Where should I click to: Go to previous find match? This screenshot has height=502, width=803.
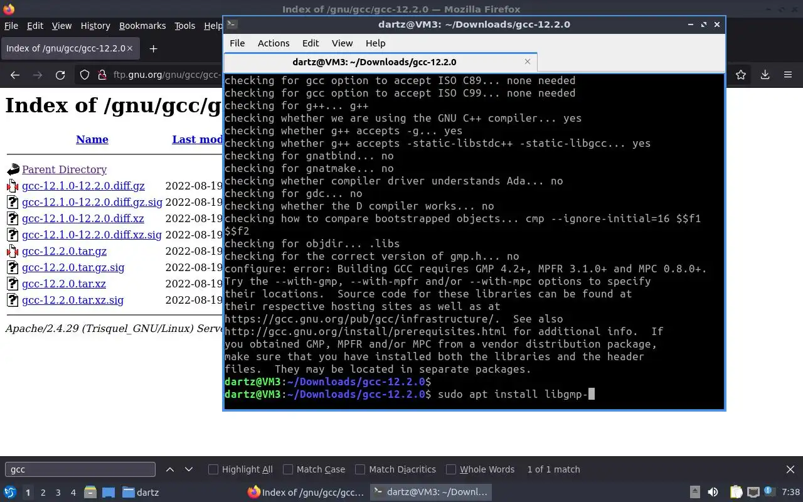(170, 469)
